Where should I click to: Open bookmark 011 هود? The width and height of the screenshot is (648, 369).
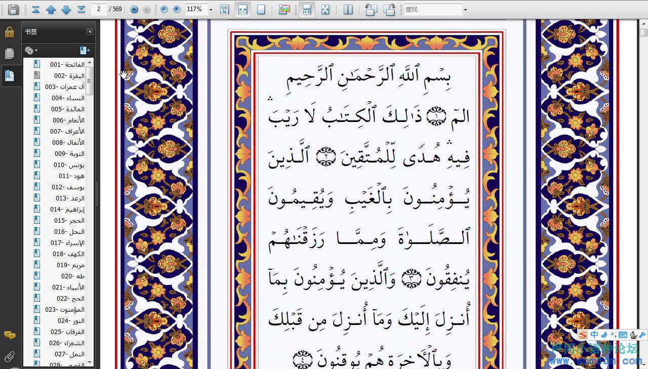pos(71,176)
